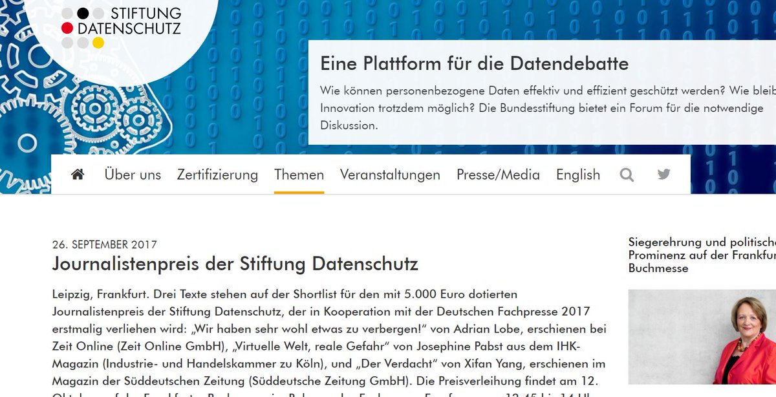This screenshot has width=776, height=397.
Task: Click the article line mentioning Deutschen Fachpresse 2017
Action: [321, 312]
